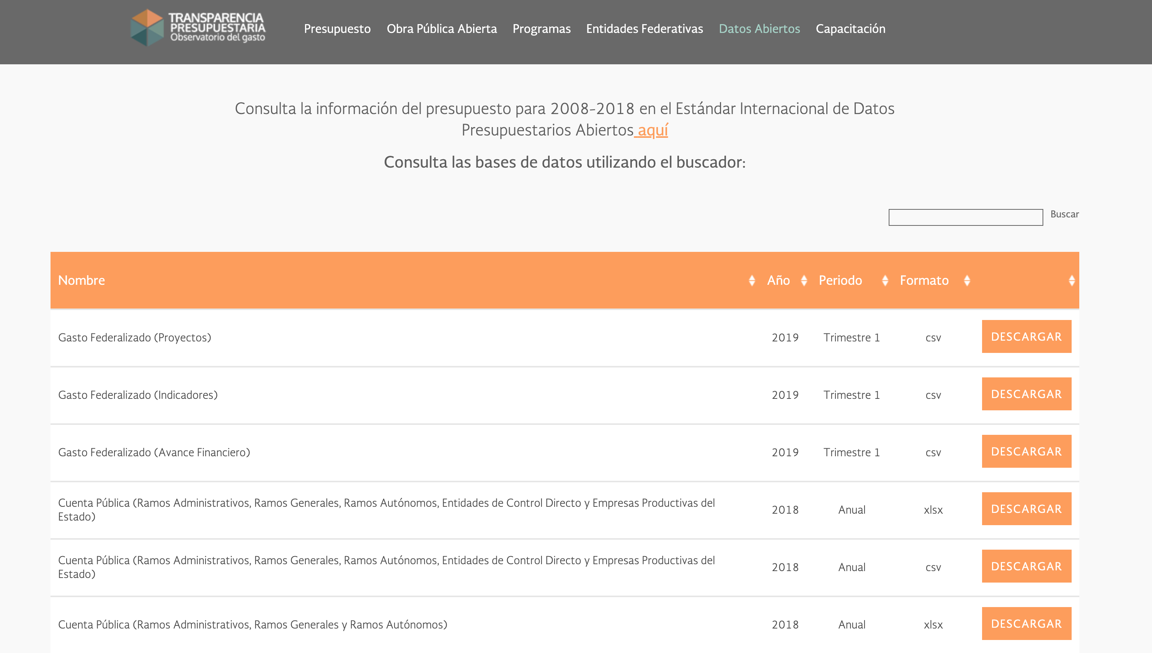
Task: Click the Año column header label
Action: pyautogui.click(x=778, y=280)
